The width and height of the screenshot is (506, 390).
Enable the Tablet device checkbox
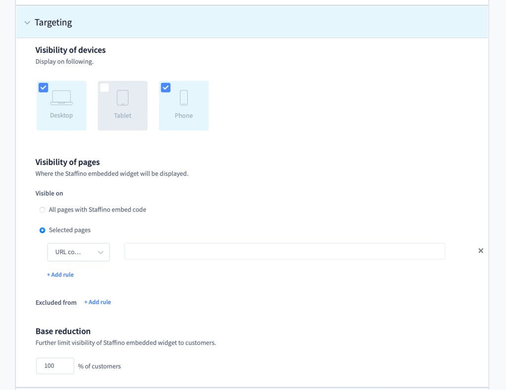pyautogui.click(x=105, y=87)
